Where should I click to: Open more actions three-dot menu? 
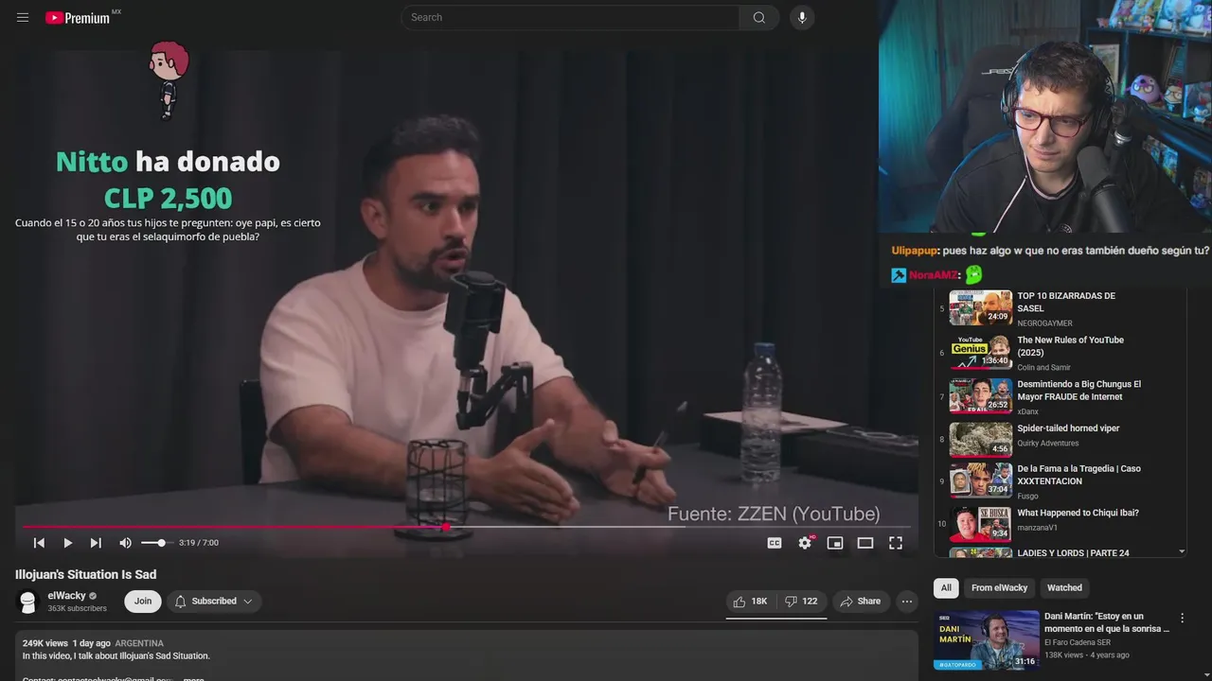pos(907,602)
